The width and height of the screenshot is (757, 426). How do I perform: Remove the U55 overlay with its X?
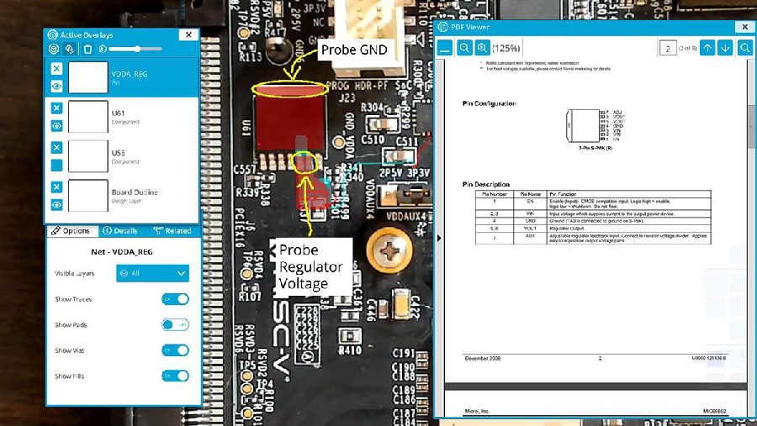pyautogui.click(x=56, y=147)
